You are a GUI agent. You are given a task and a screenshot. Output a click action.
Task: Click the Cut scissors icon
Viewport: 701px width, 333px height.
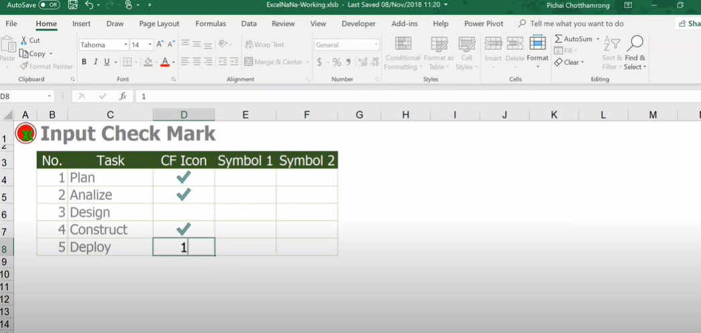(23, 40)
